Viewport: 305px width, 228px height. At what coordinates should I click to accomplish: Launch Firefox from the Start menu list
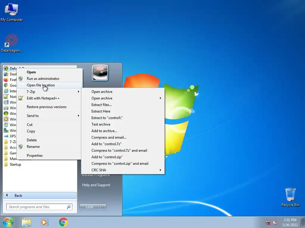coord(10,80)
